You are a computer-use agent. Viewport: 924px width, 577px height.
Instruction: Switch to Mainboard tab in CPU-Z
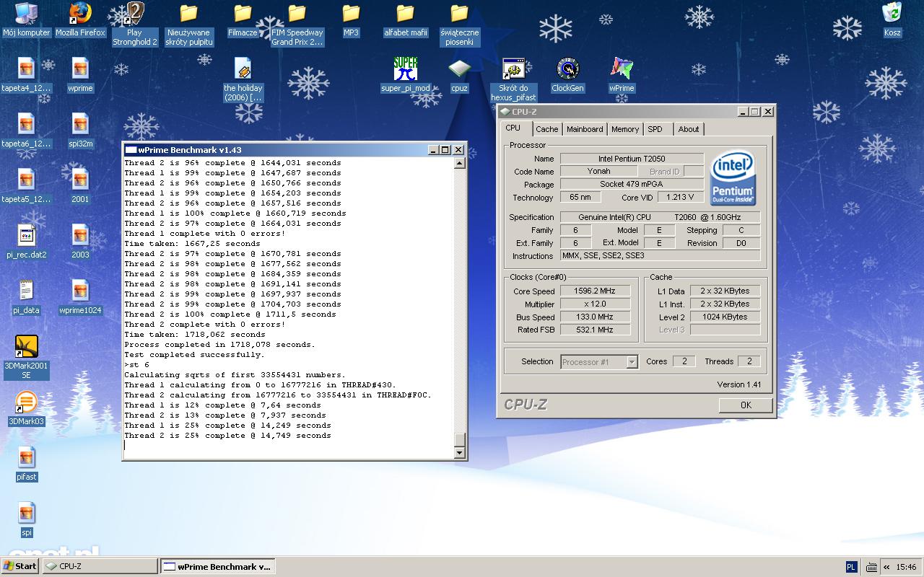pyautogui.click(x=585, y=129)
